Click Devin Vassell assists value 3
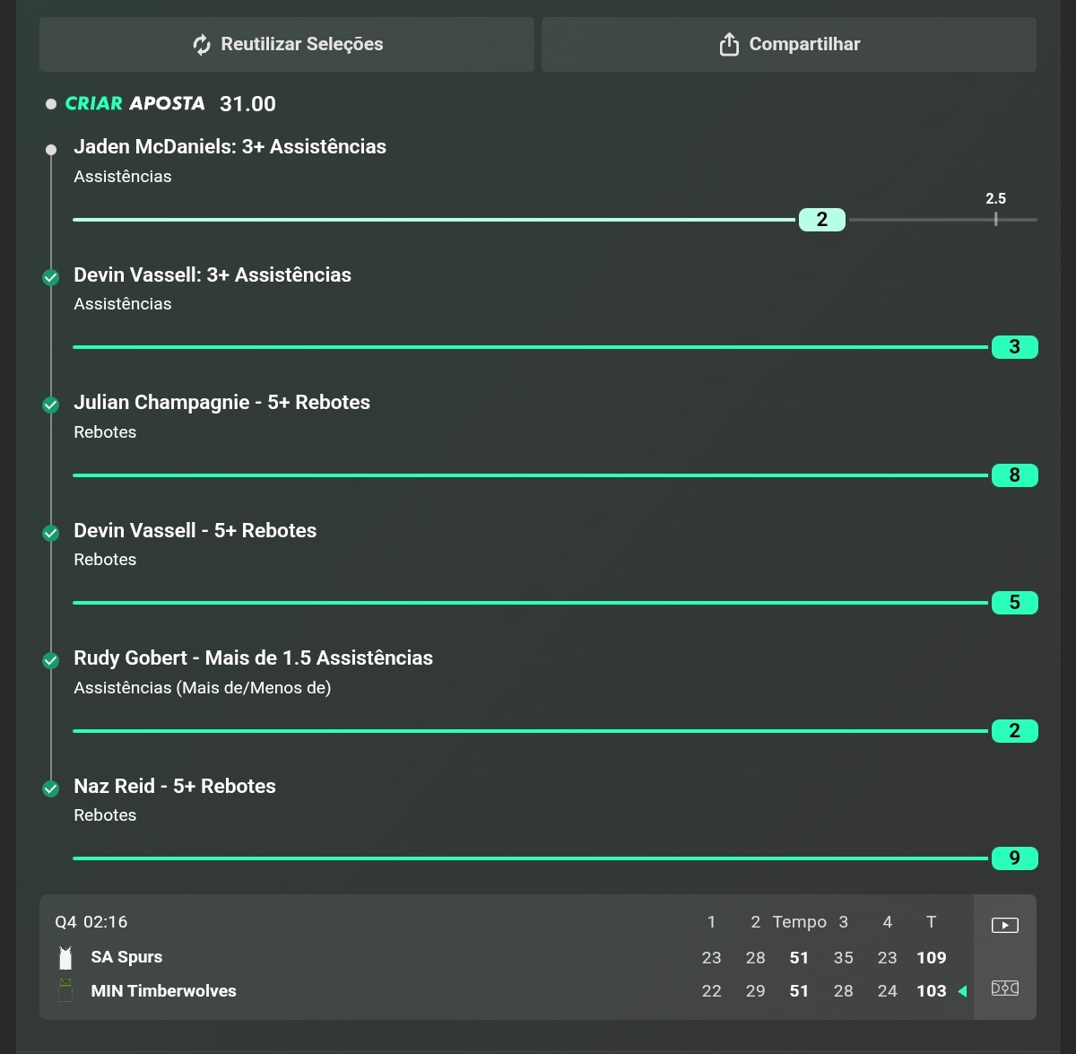The width and height of the screenshot is (1076, 1054). tap(1015, 347)
